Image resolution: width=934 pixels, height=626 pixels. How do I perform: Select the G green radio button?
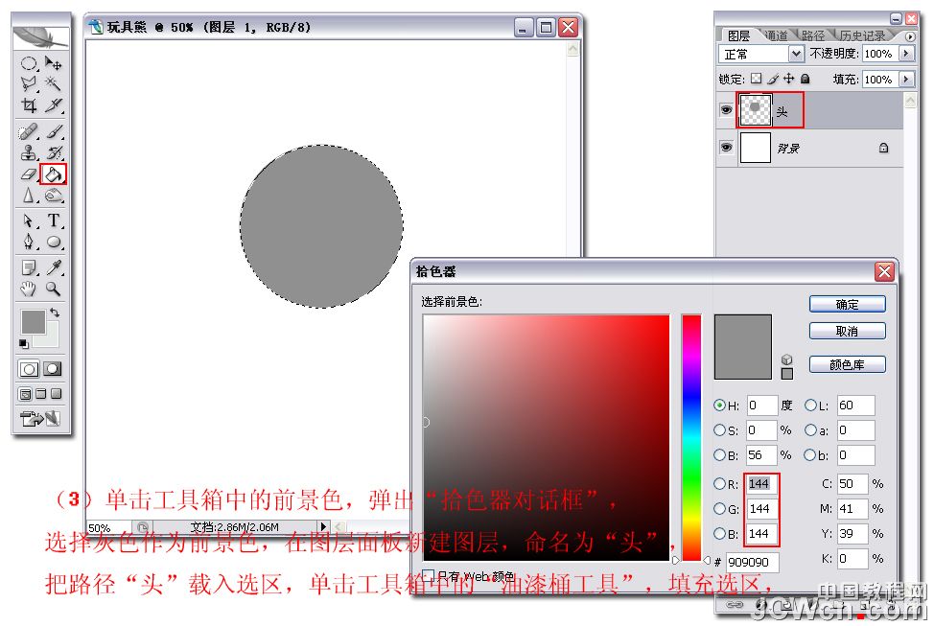(719, 509)
